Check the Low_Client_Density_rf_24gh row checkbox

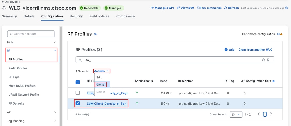click(x=78, y=93)
